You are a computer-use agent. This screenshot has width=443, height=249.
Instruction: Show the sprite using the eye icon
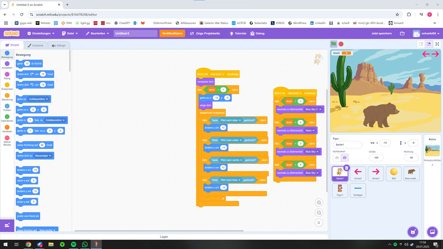click(x=337, y=158)
